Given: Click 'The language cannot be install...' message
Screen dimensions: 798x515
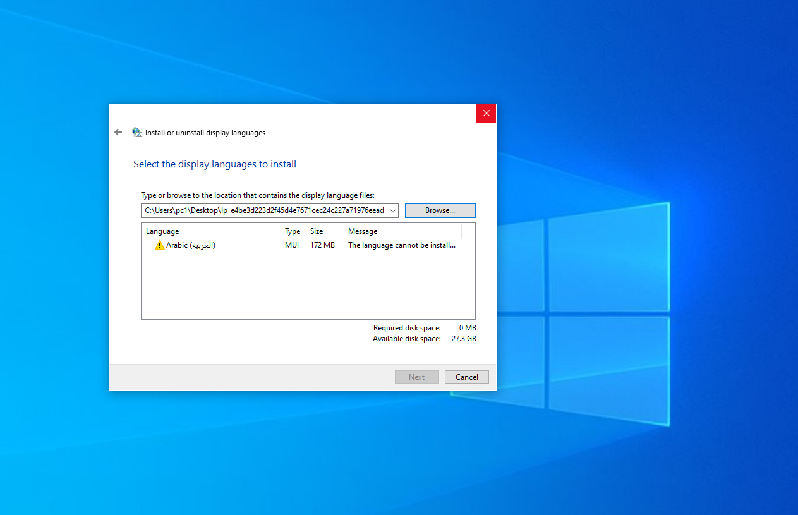Looking at the screenshot, I should pyautogui.click(x=402, y=245).
